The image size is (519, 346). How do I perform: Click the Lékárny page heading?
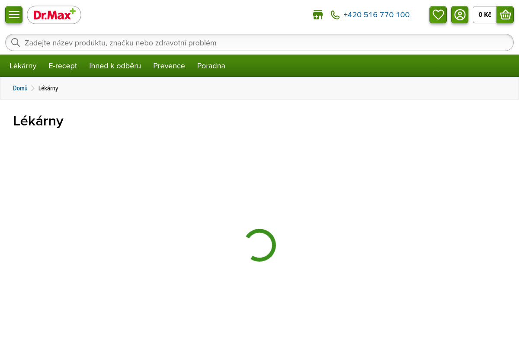click(38, 121)
